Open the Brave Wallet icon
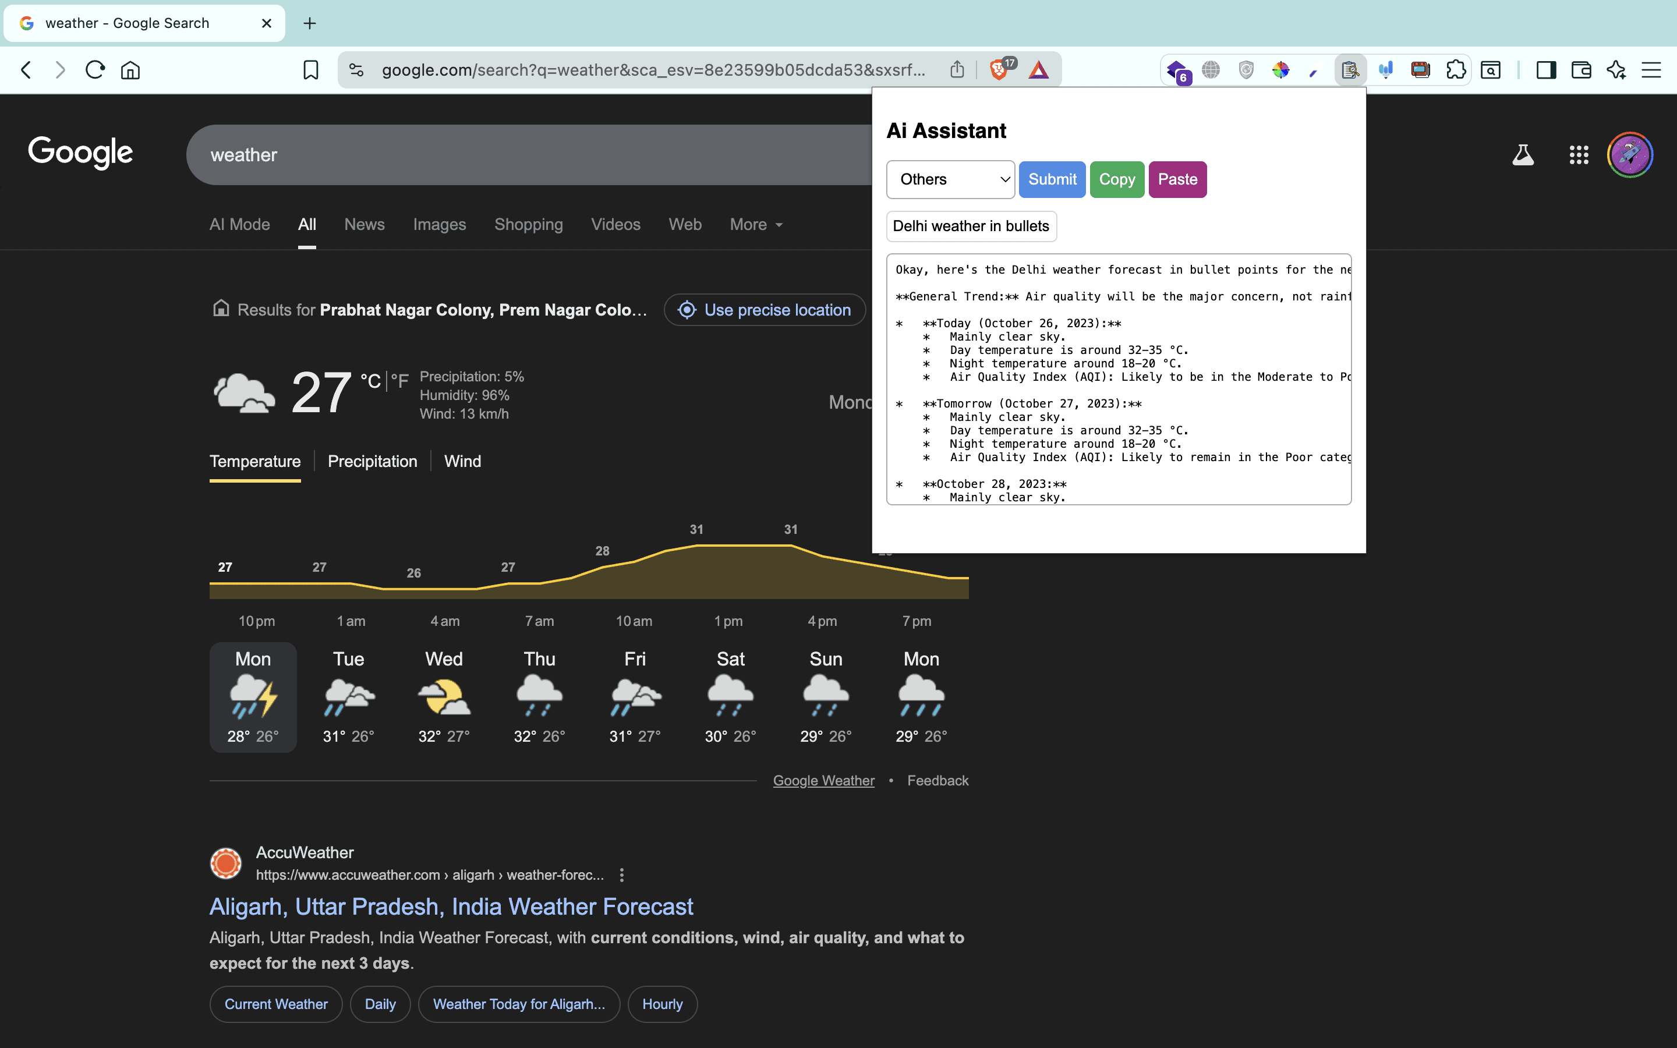The width and height of the screenshot is (1677, 1048). point(1581,70)
